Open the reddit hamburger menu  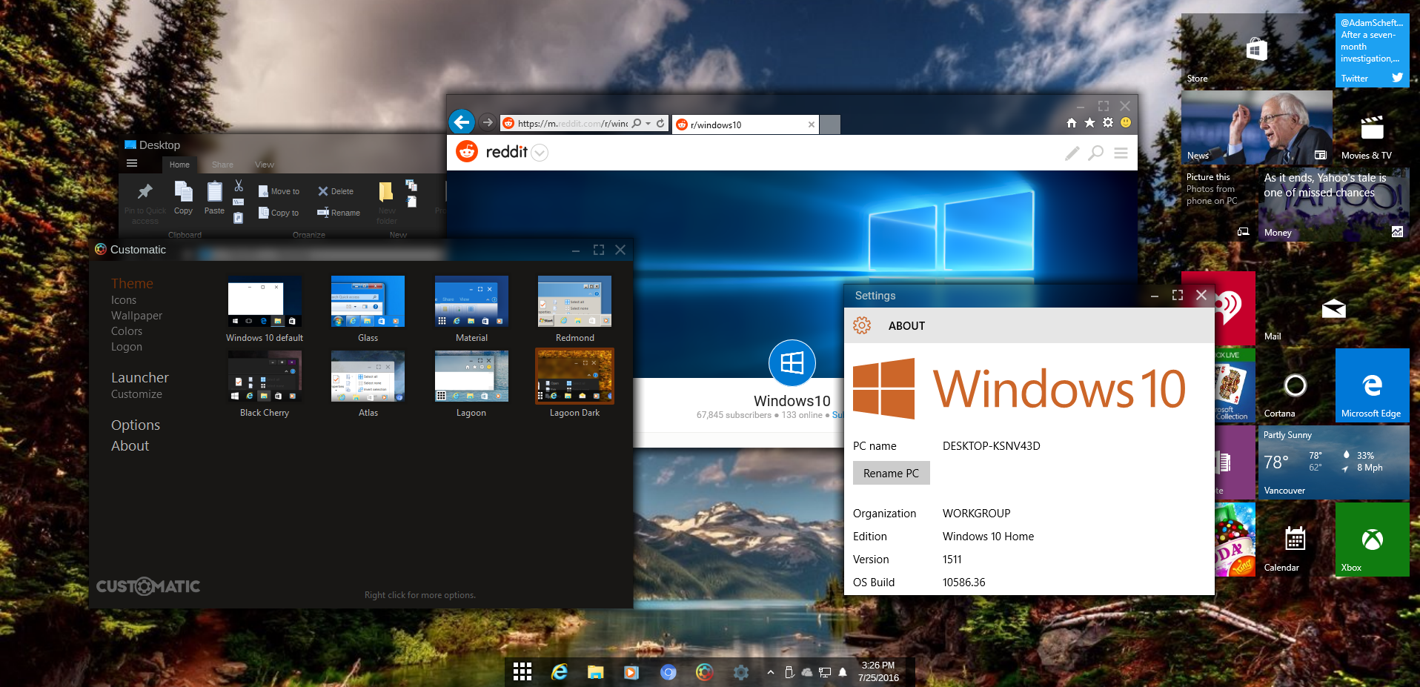[x=1121, y=153]
